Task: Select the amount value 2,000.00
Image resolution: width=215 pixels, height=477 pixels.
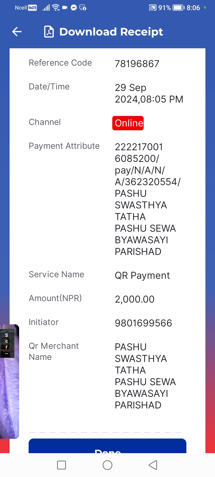Action: pos(135,299)
